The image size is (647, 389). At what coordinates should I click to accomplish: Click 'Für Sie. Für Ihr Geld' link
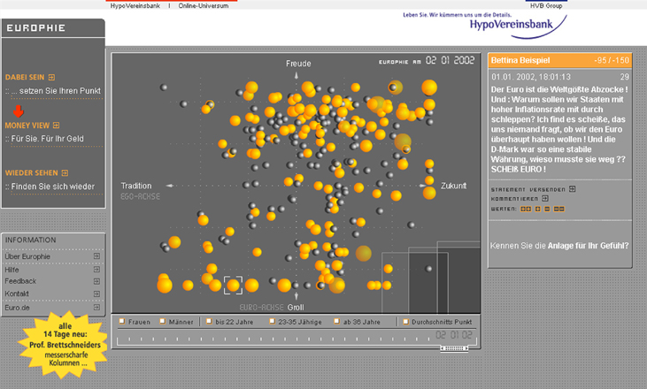47,139
